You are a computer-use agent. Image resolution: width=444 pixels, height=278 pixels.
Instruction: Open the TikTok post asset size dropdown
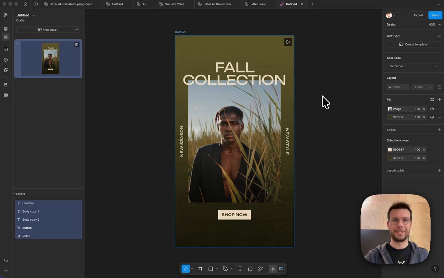(413, 66)
